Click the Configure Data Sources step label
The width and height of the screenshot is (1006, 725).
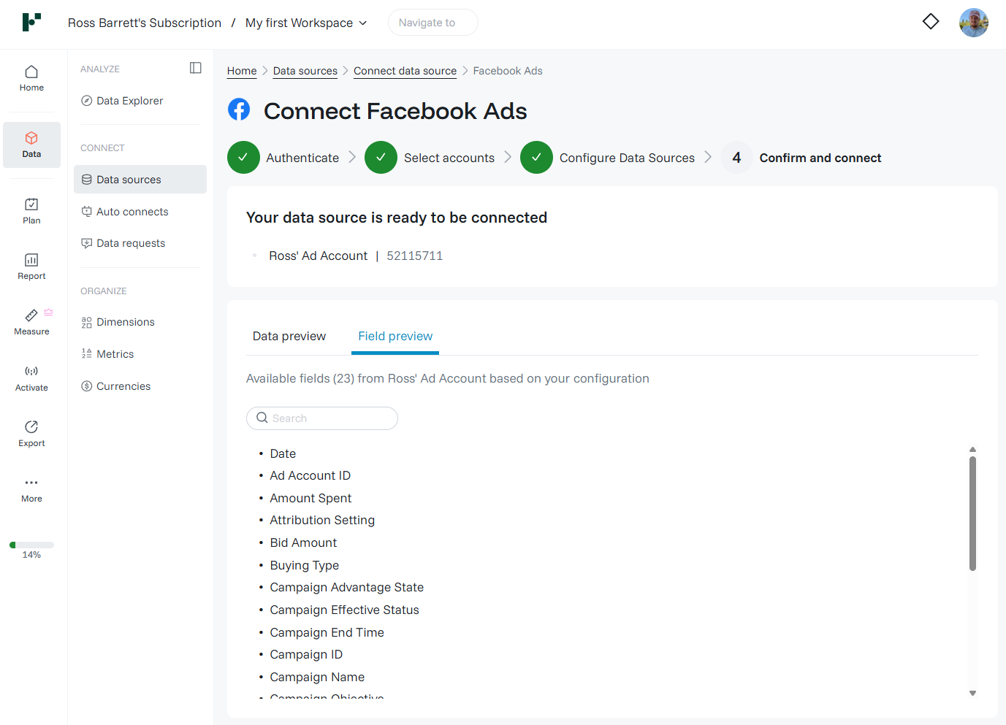click(627, 158)
